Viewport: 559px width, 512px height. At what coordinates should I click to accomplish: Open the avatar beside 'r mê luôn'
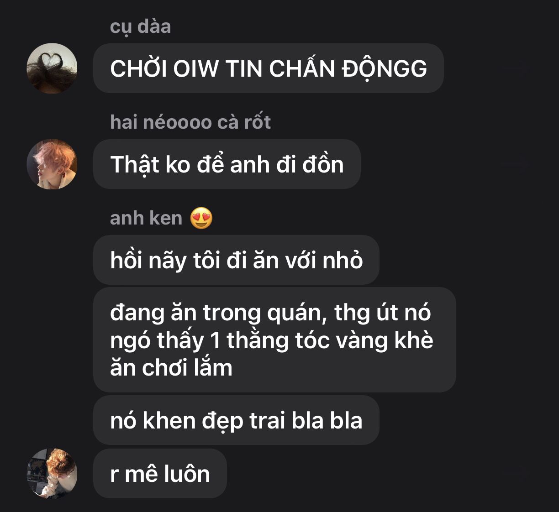tap(52, 473)
